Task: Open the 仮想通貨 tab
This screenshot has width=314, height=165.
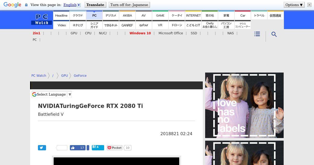Action: [276, 15]
